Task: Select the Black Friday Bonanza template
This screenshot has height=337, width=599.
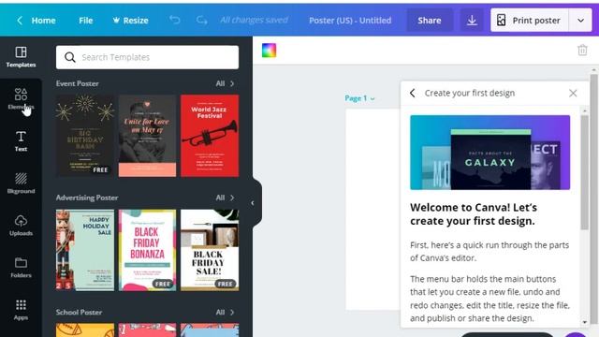Action: pyautogui.click(x=148, y=250)
